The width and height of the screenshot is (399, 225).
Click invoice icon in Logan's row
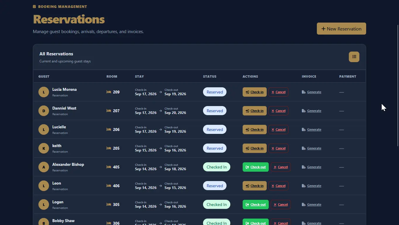304,204
